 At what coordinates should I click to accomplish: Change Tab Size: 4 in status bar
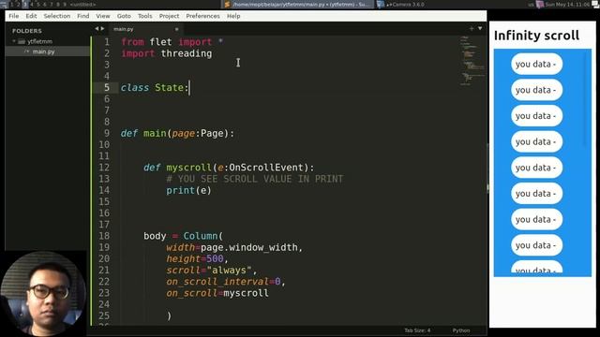coord(417,330)
